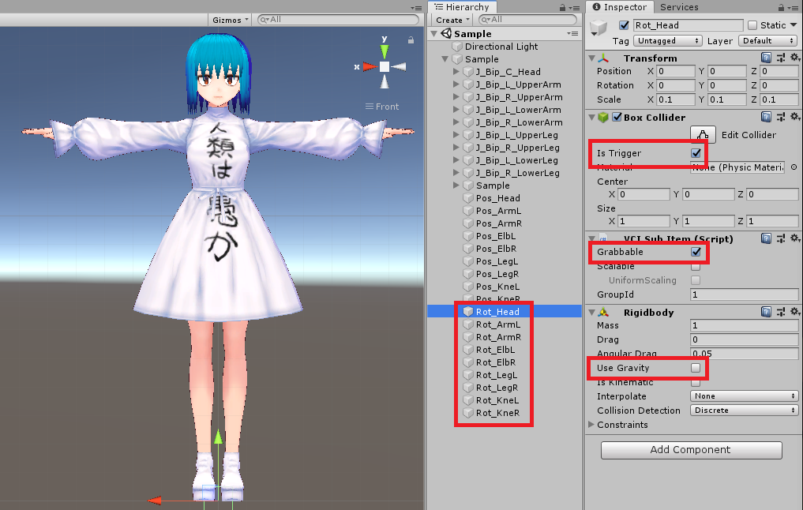Click Rigidbody help book icon
803x510 pixels.
(766, 313)
